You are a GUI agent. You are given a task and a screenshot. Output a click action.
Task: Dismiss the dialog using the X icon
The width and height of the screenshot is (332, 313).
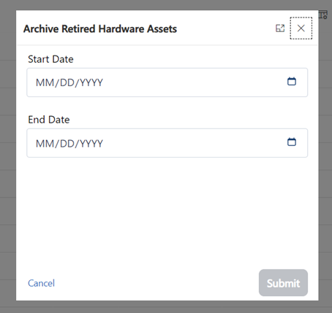point(301,28)
